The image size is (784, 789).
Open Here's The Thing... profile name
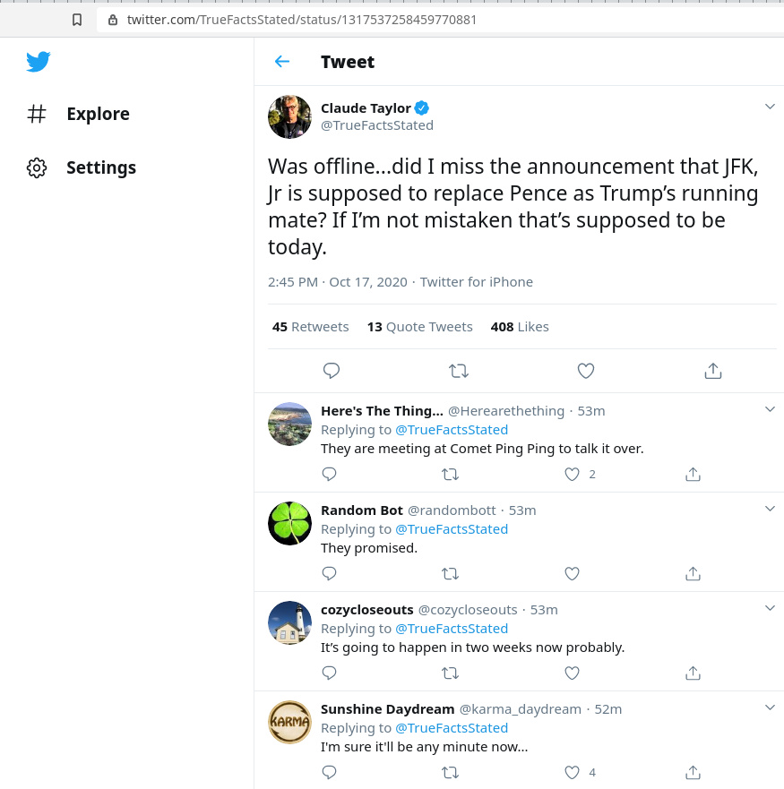pyautogui.click(x=383, y=411)
